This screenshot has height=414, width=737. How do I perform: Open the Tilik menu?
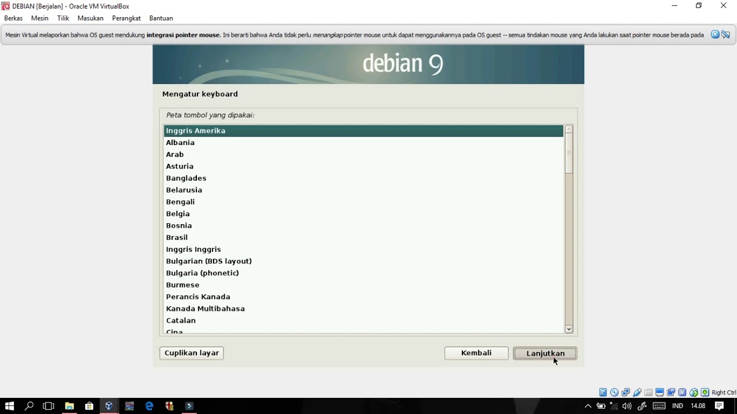pos(63,18)
